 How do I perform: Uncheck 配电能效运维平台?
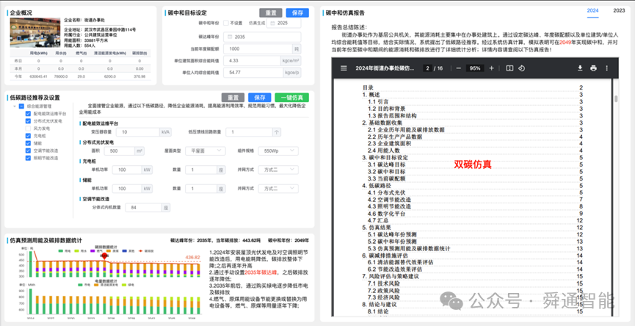[28, 114]
